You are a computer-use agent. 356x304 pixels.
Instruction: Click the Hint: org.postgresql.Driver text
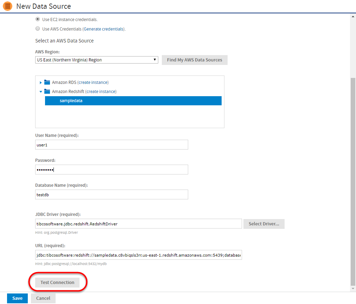57,233
